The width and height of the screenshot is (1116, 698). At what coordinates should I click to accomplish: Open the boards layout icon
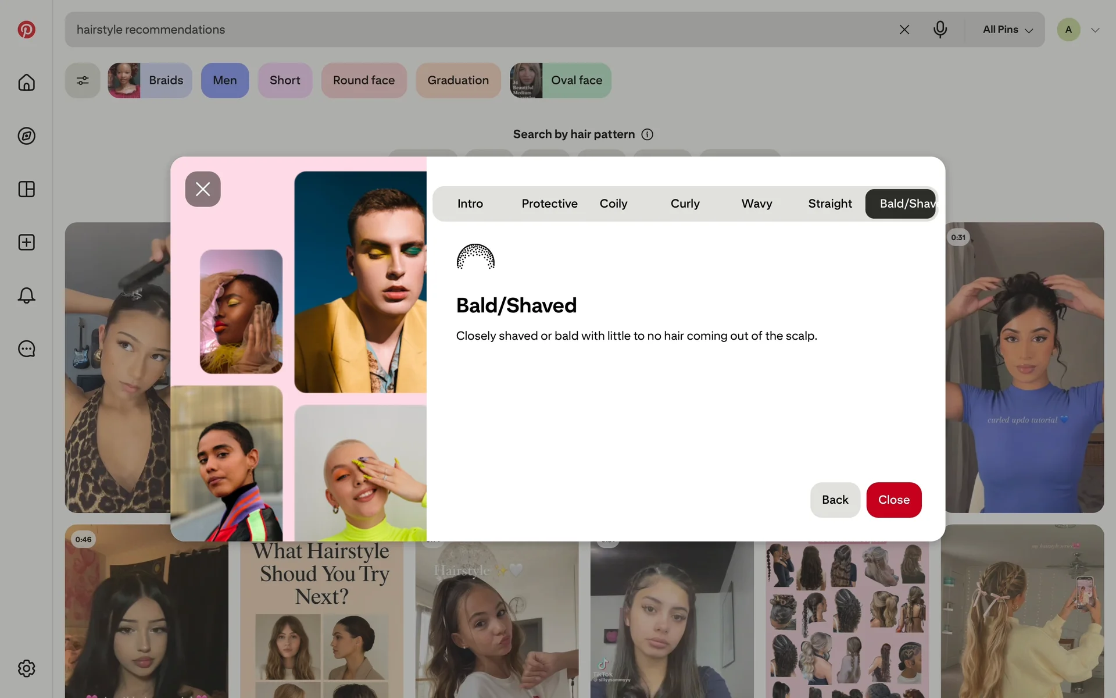pyautogui.click(x=26, y=189)
